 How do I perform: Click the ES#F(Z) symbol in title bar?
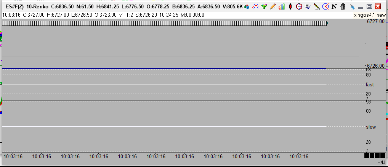point(15,6)
